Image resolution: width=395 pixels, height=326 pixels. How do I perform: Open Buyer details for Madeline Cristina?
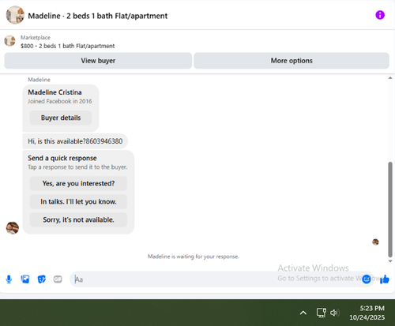(x=61, y=118)
